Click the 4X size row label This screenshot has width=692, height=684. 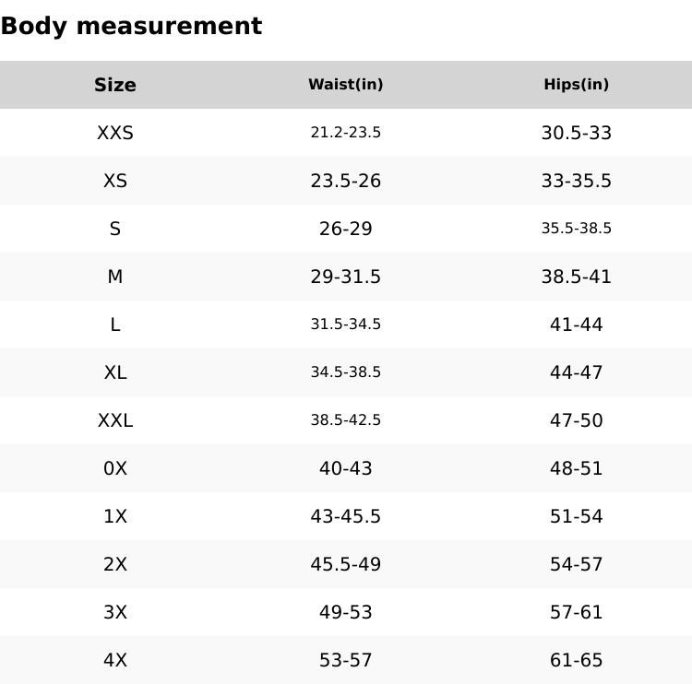[x=115, y=660]
